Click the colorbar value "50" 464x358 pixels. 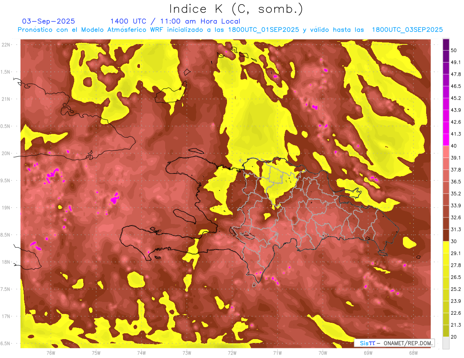pos(454,50)
